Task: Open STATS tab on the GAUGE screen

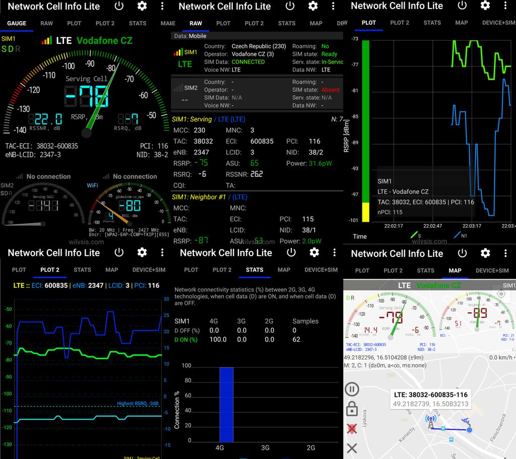Action: pyautogui.click(x=138, y=23)
